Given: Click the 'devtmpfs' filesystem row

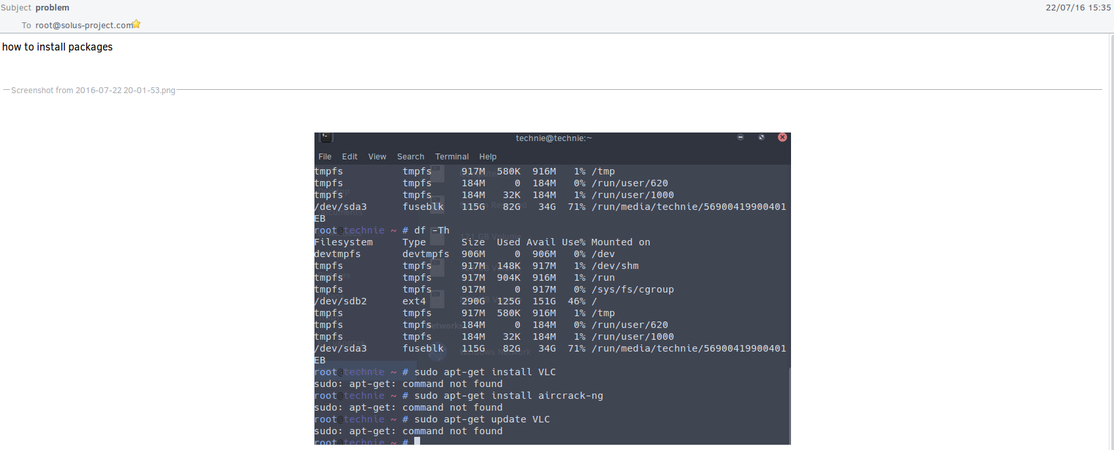Looking at the screenshot, I should point(465,254).
